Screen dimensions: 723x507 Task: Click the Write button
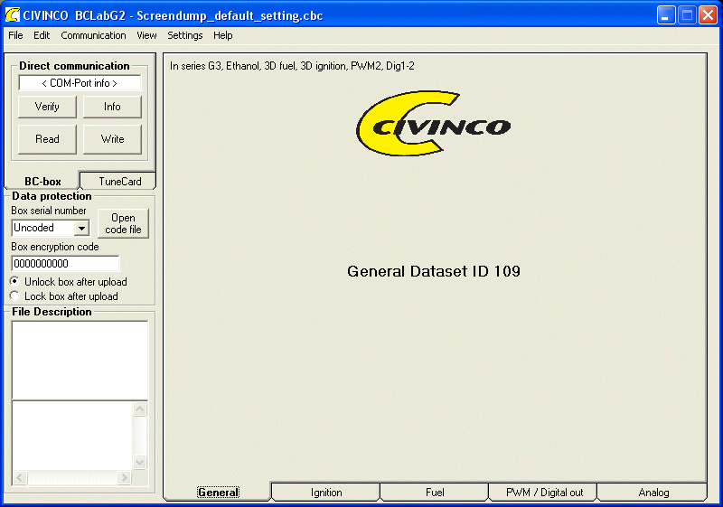click(x=112, y=139)
